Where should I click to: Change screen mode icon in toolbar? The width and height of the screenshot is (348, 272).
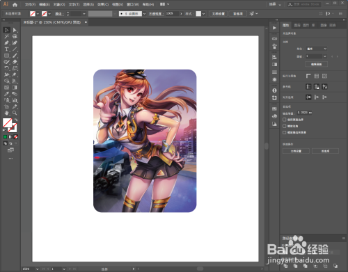click(10, 150)
